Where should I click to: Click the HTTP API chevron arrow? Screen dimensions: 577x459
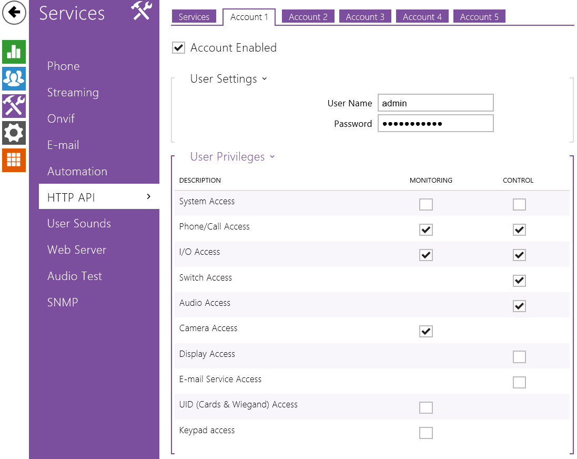[149, 197]
